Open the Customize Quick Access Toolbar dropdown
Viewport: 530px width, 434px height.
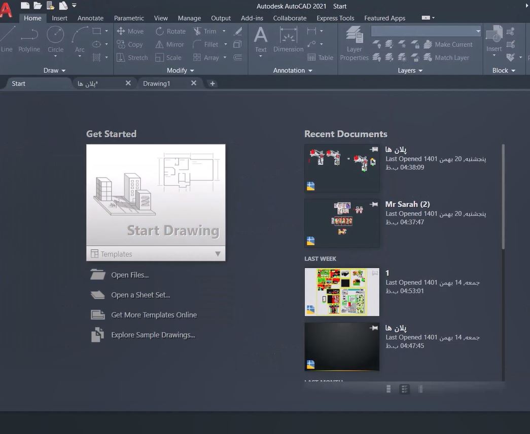point(74,6)
